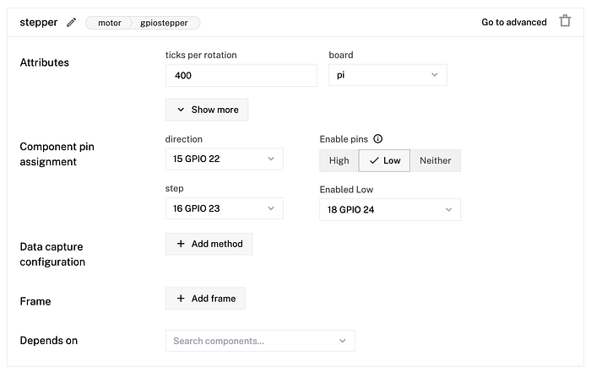Screen dimensions: 591x372
Task: Click the gpiostepper breadcrumb tag
Action: (165, 23)
